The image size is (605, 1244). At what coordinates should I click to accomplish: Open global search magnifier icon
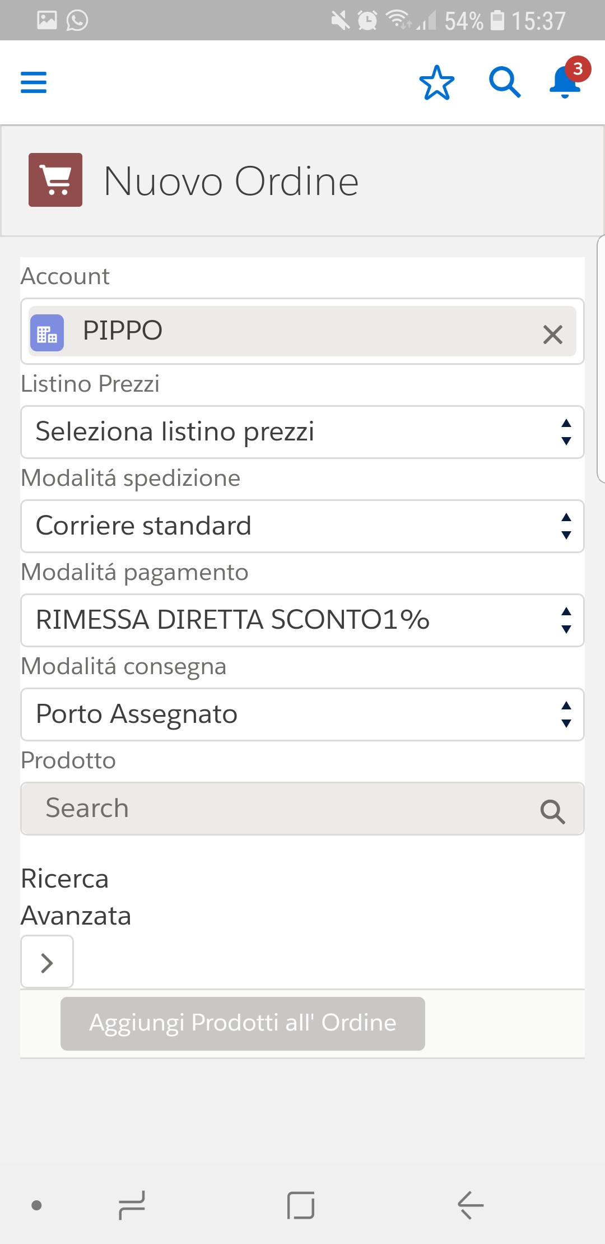[504, 83]
